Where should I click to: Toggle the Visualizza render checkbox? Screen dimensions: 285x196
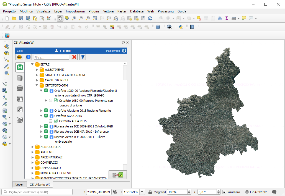(224, 192)
